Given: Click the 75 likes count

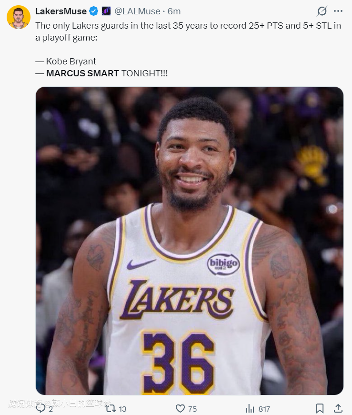Looking at the screenshot, I should pyautogui.click(x=192, y=409).
